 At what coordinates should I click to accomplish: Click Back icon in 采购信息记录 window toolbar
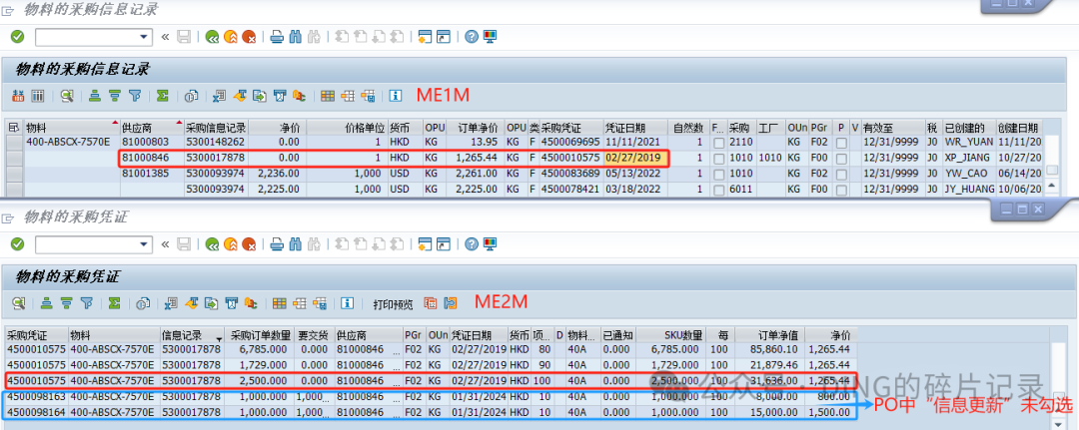pos(212,36)
